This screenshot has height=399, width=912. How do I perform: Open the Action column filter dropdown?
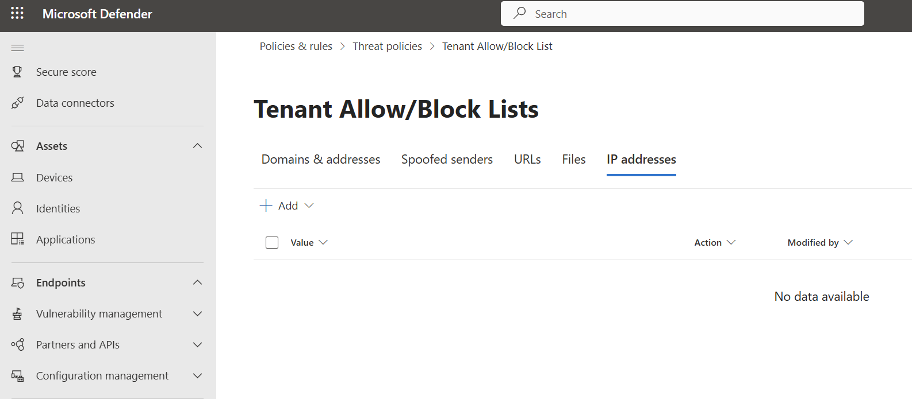pyautogui.click(x=731, y=242)
